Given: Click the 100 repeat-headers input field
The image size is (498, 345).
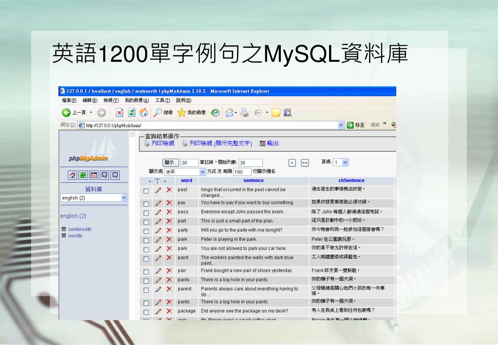Looking at the screenshot, I should point(242,172).
